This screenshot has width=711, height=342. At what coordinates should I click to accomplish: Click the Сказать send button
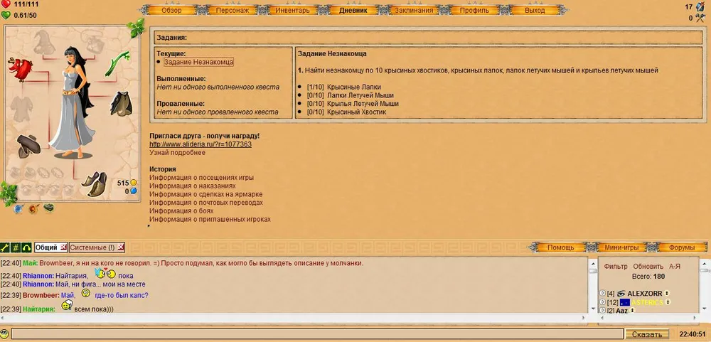click(646, 335)
